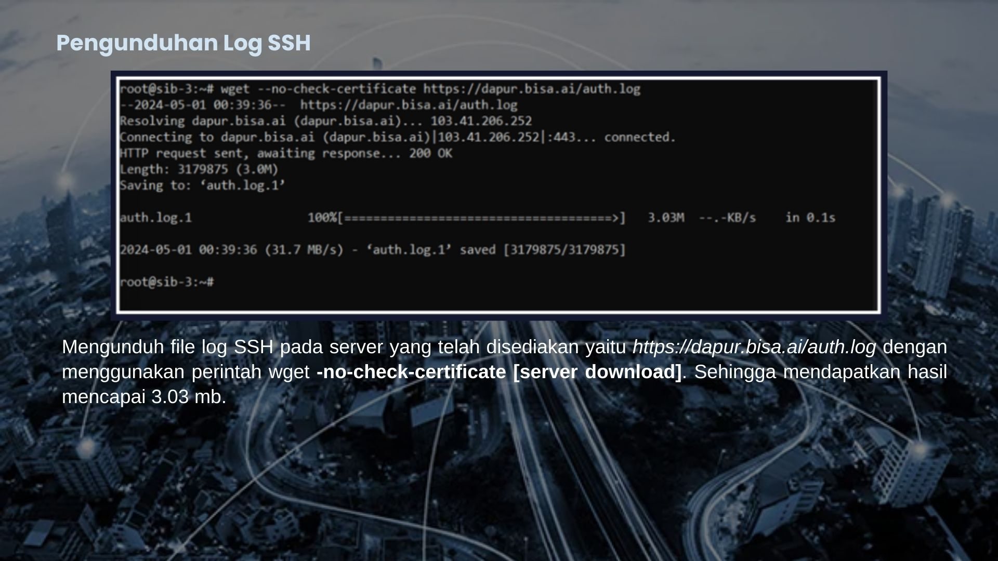Click the bold '-no-check-certificate [server download]' text
Image resolution: width=998 pixels, height=561 pixels.
[x=499, y=372]
